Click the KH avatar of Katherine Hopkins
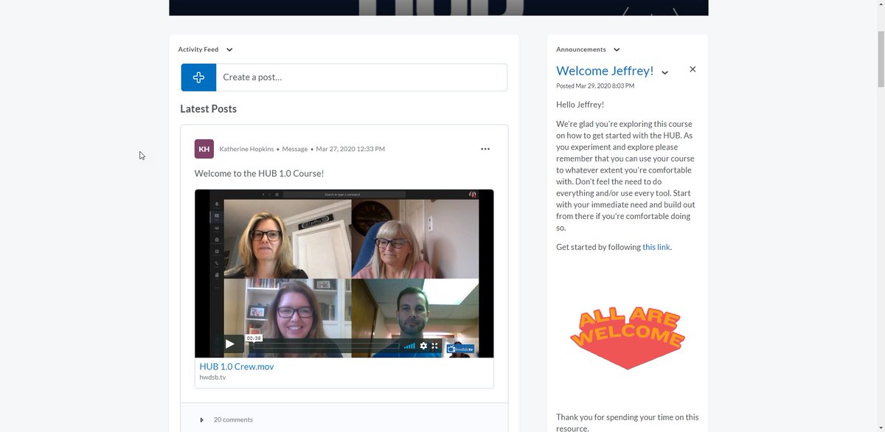The image size is (885, 432). [204, 149]
